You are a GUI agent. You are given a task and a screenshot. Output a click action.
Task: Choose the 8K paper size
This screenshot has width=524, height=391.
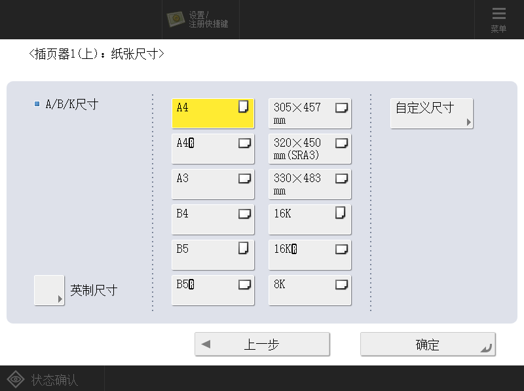[x=309, y=290]
